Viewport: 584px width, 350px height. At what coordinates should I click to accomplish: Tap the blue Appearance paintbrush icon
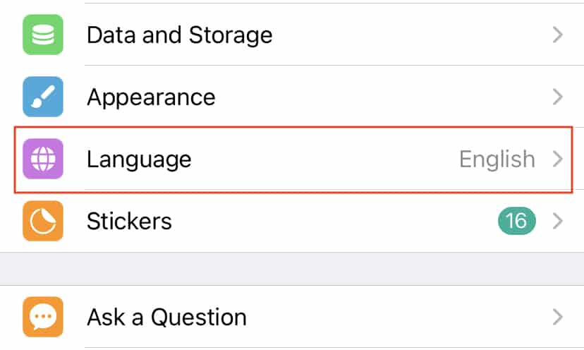click(x=43, y=97)
